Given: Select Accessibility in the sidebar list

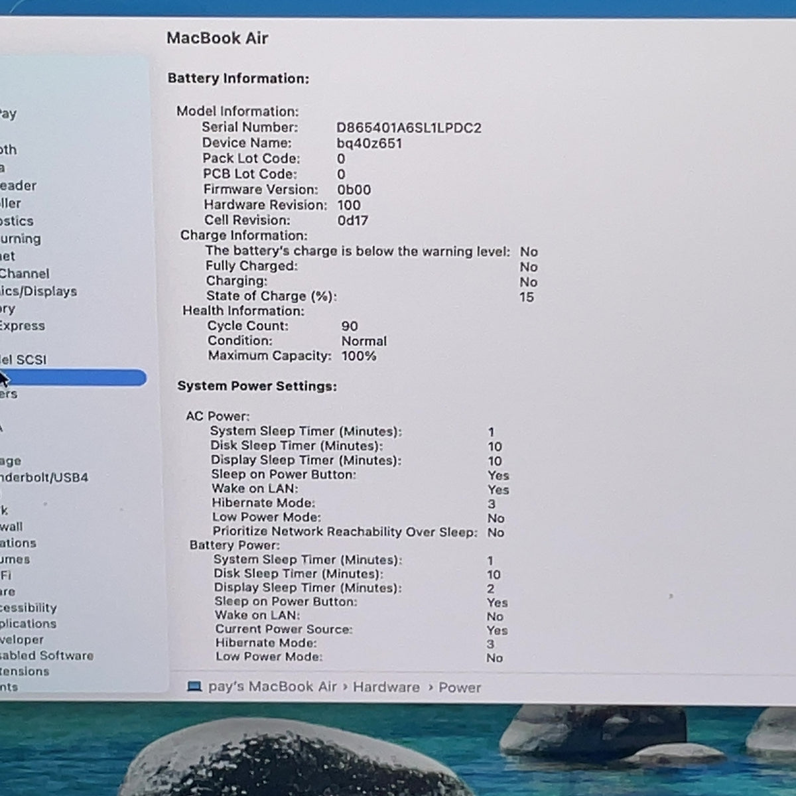Looking at the screenshot, I should 29,608.
